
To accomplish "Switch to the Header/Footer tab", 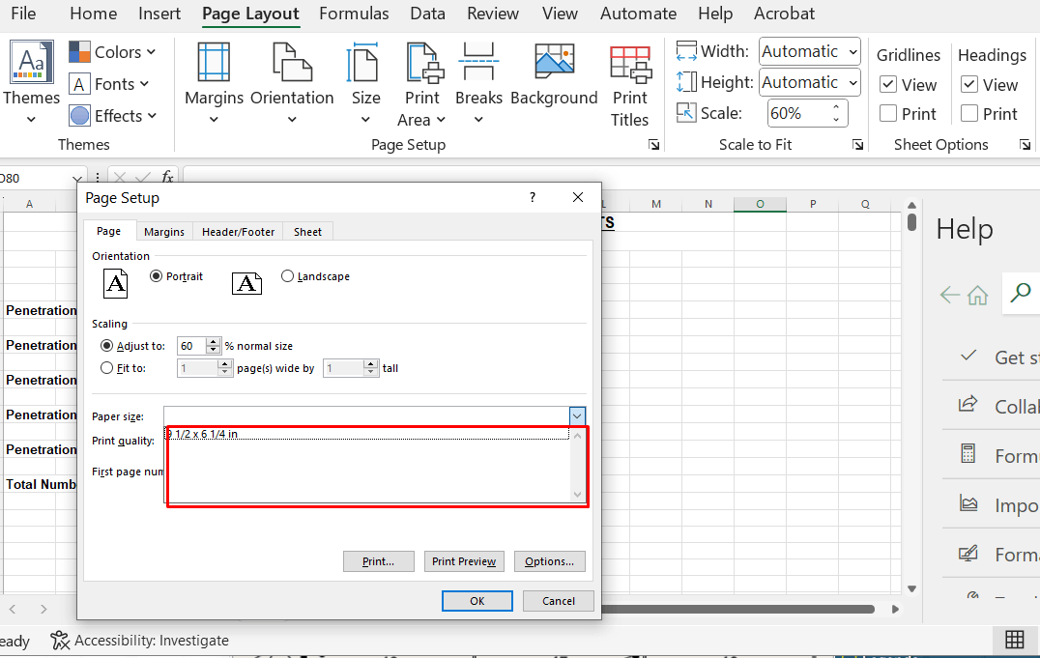I will coord(238,232).
